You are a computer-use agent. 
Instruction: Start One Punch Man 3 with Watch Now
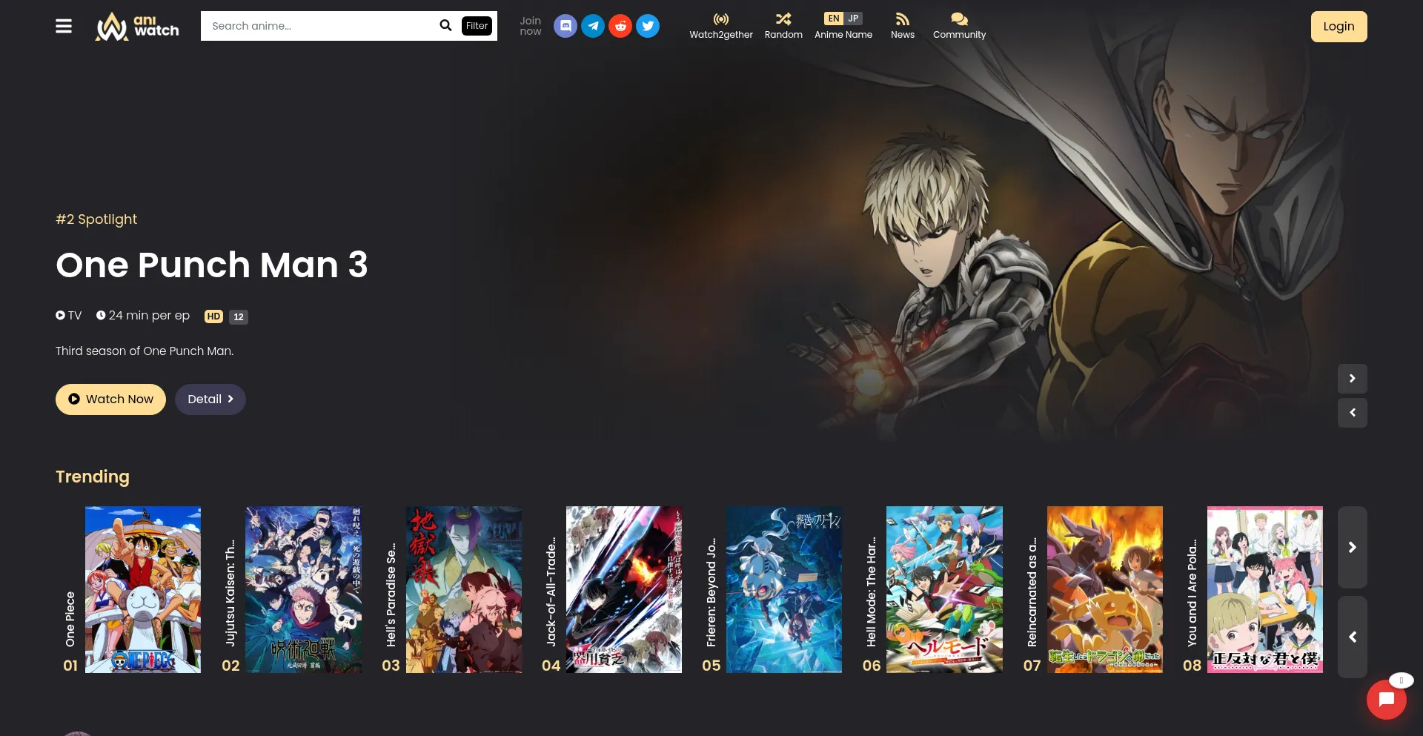coord(110,400)
